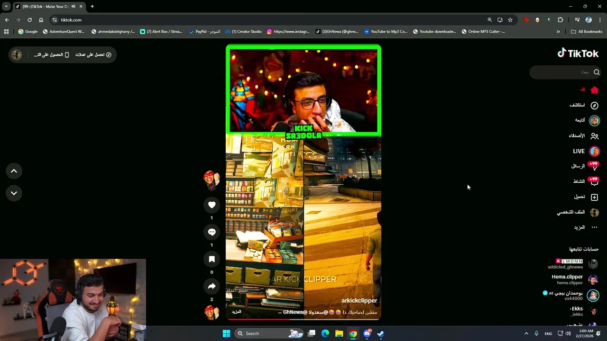Open Steam from the taskbar
Image resolution: width=607 pixels, height=341 pixels.
tap(380, 333)
